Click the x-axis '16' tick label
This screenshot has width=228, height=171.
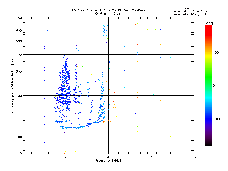click(194, 157)
